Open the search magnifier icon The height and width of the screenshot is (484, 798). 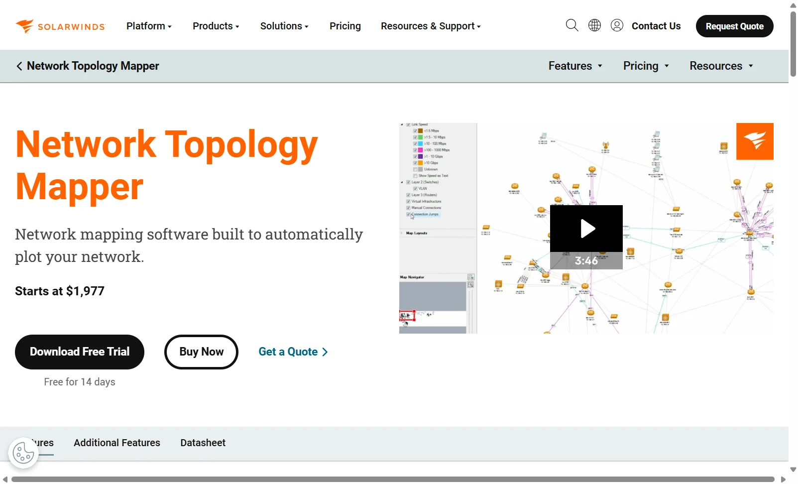coord(572,25)
